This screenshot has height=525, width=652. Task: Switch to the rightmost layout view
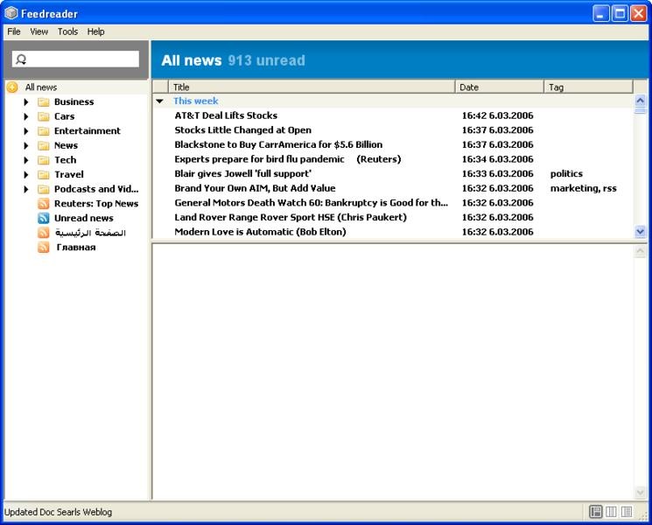tap(627, 512)
